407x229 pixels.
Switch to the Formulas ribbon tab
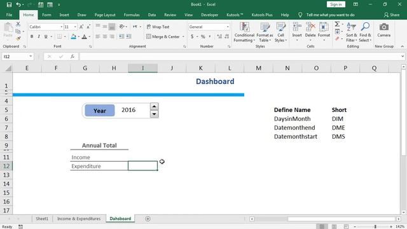(x=132, y=15)
